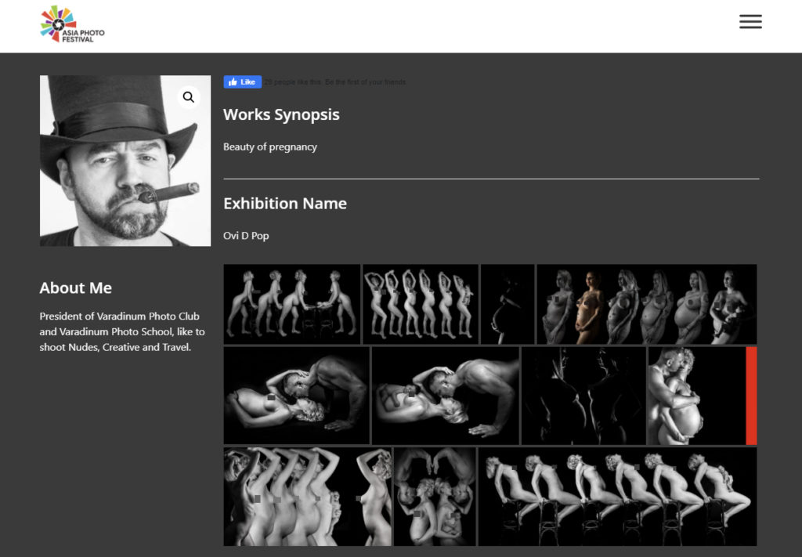View the narrow dark silhouette profile thumbnail
This screenshot has height=557, width=802.
pyautogui.click(x=508, y=304)
